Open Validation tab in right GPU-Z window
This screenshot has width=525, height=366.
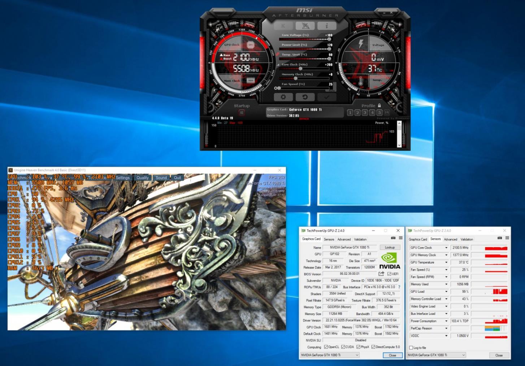click(467, 239)
